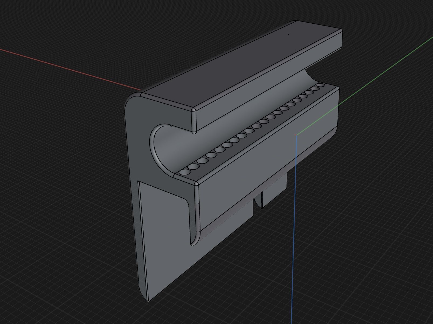The height and width of the screenshot is (324, 433).
Task: Select the rounded end cap of lower rail
Action: coord(196,207)
